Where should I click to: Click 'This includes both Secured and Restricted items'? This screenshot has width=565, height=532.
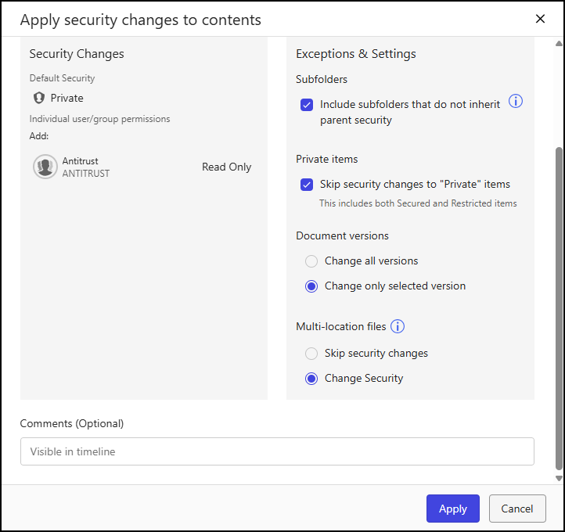click(418, 203)
